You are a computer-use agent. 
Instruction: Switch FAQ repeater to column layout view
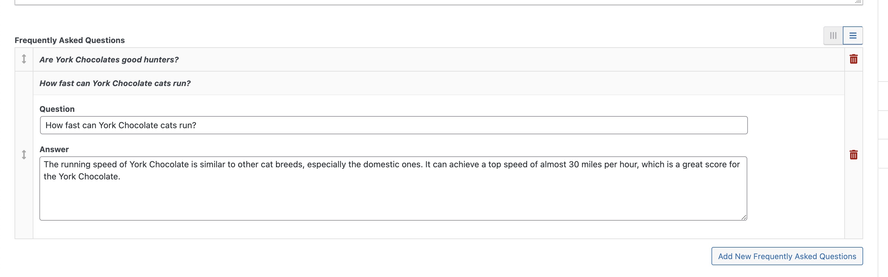click(x=833, y=35)
